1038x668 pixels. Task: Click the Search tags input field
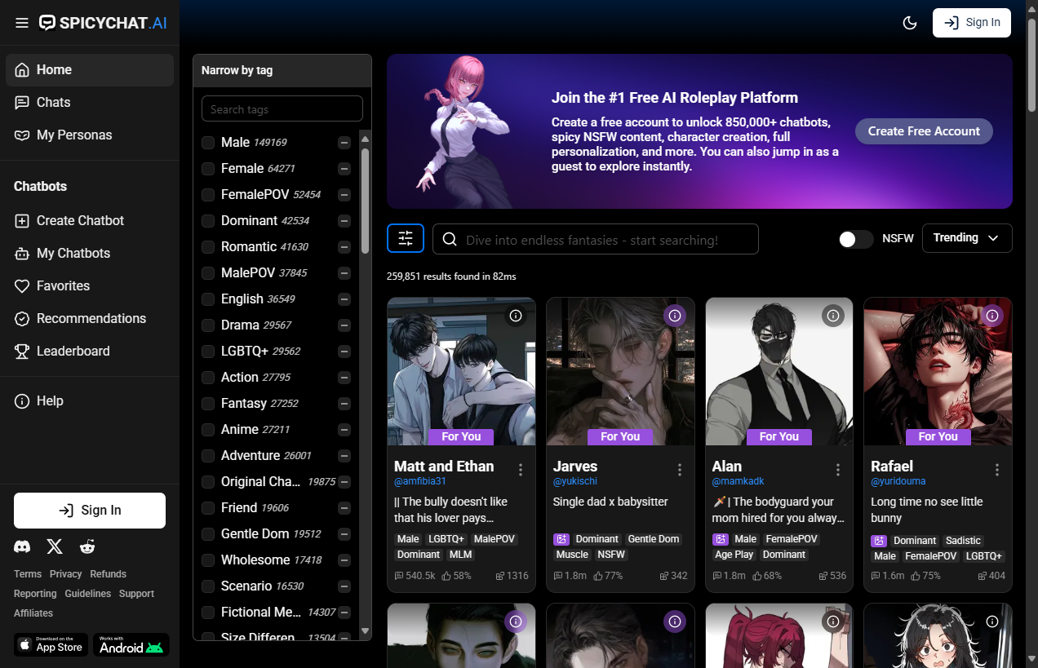(x=282, y=109)
